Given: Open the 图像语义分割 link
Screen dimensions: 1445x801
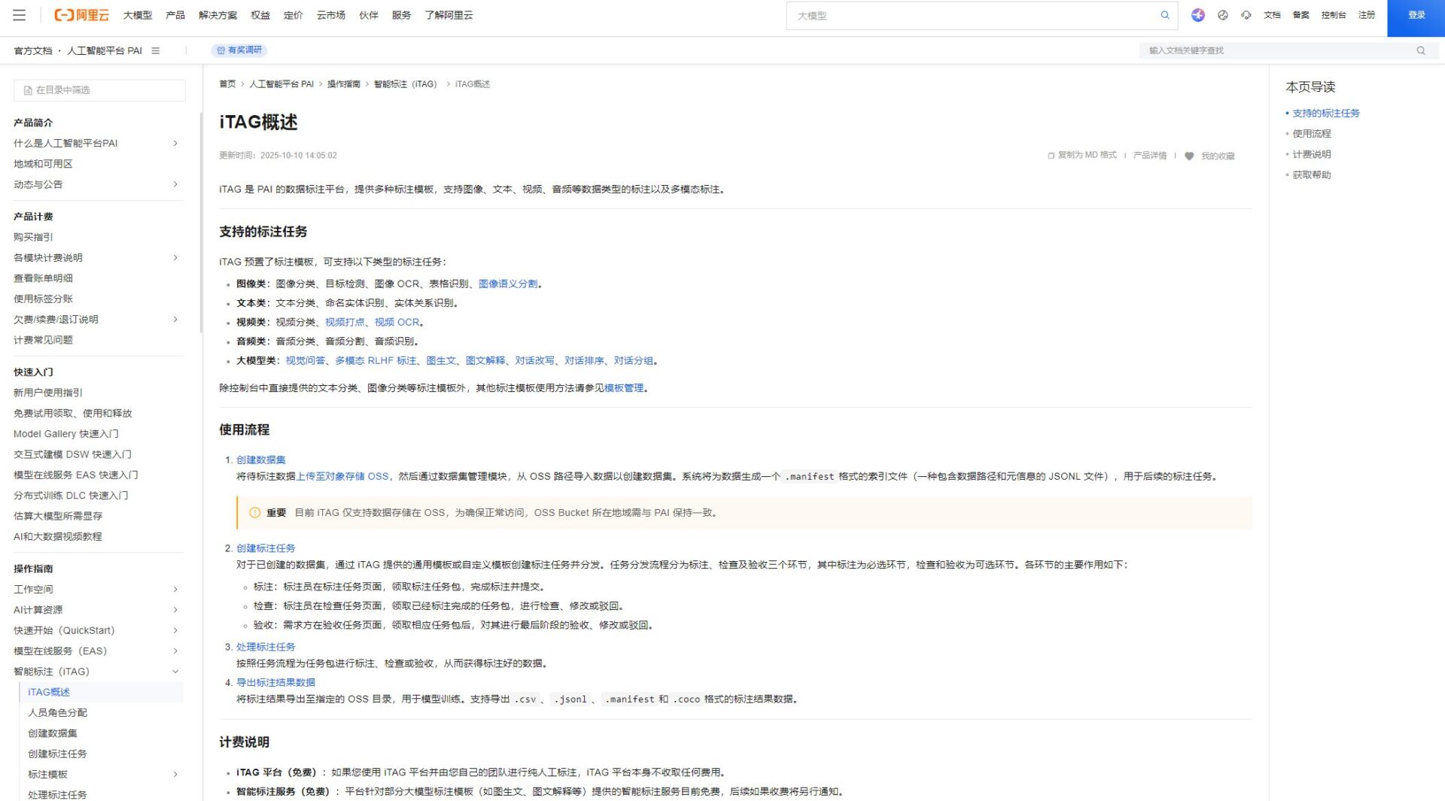Looking at the screenshot, I should coord(508,284).
